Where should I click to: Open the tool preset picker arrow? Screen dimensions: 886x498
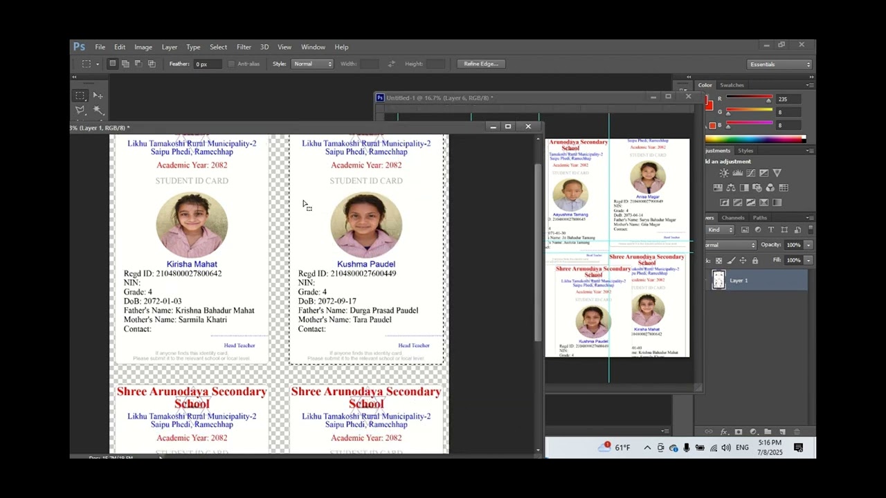(x=97, y=64)
